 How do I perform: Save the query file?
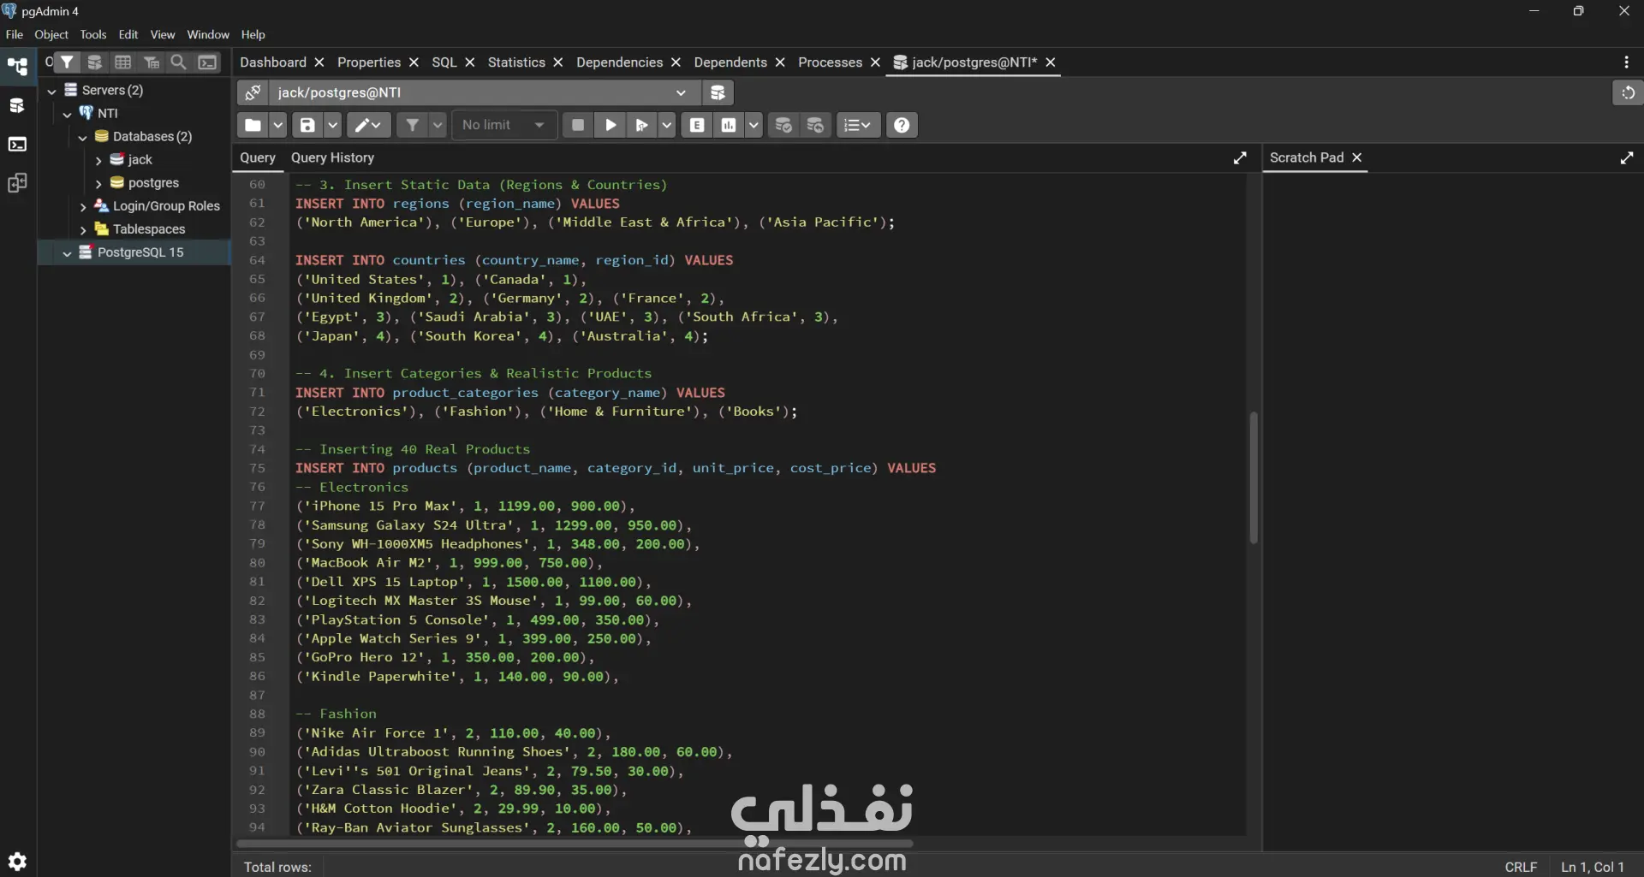(x=307, y=125)
